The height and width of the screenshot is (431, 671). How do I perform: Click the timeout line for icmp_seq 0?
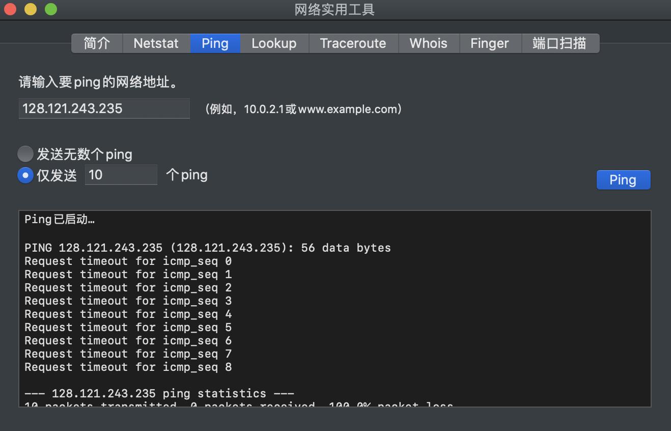[x=128, y=261]
